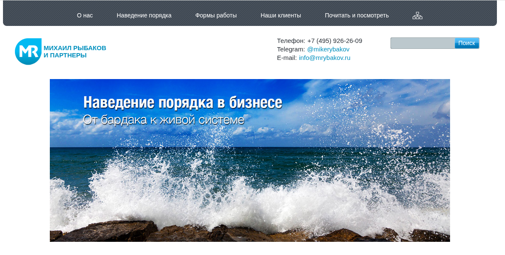Viewport: 505px width, 255px height.
Task: Open Почитать и посмотреть menu
Action: point(356,15)
